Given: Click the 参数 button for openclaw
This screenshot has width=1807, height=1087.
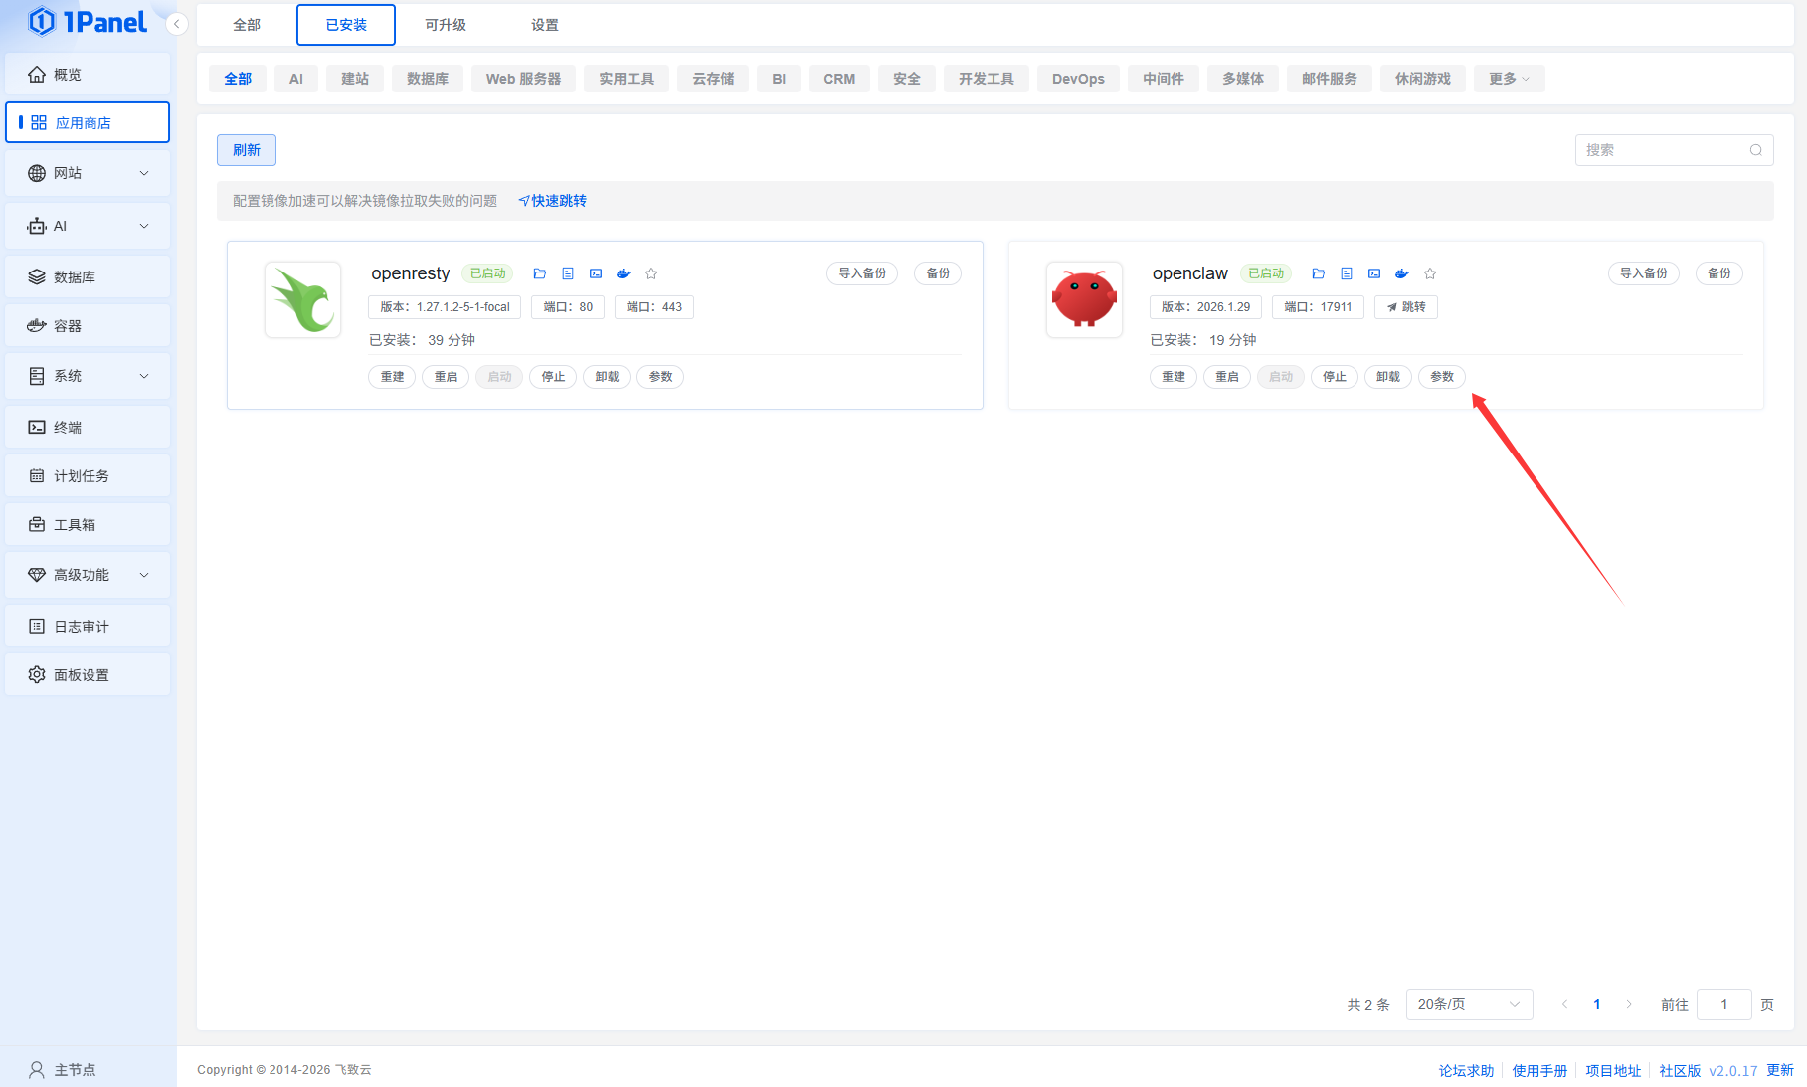Looking at the screenshot, I should pyautogui.click(x=1441, y=377).
